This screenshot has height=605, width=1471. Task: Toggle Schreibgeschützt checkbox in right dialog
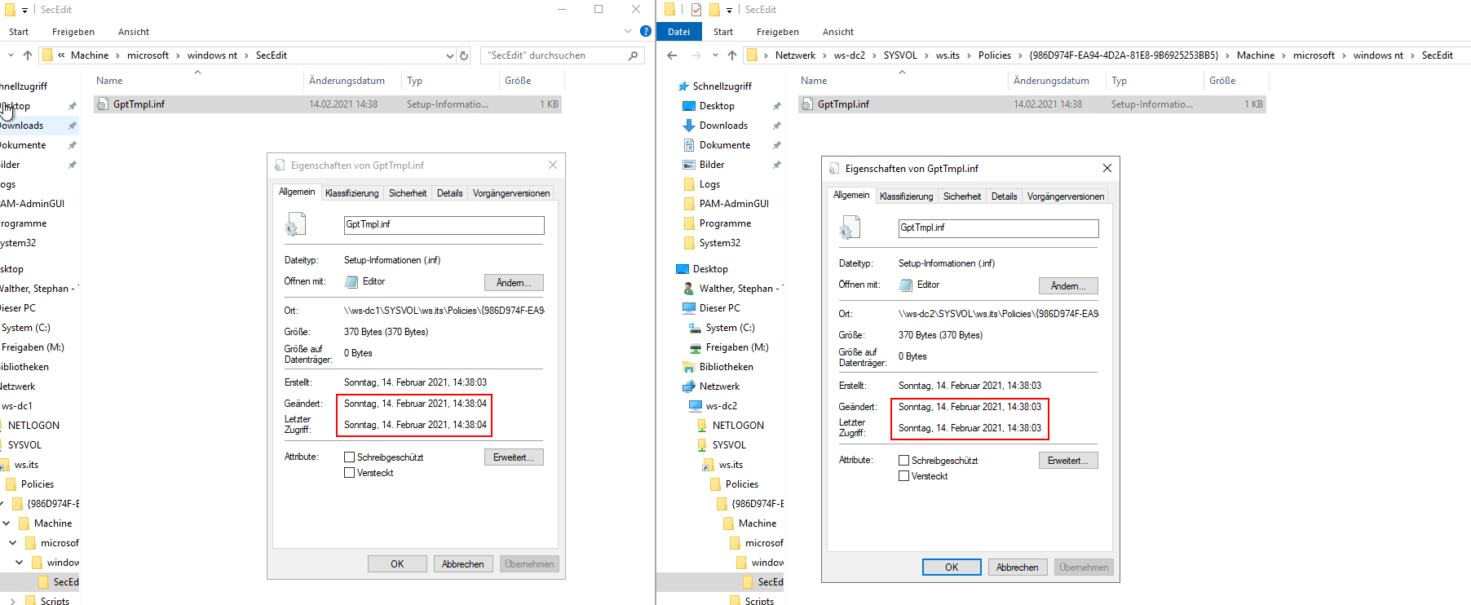point(903,461)
